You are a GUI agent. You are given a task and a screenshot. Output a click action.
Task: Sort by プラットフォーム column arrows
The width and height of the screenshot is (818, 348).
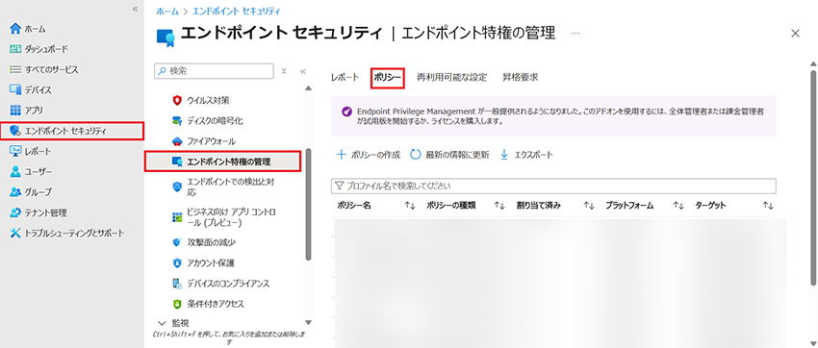point(678,206)
